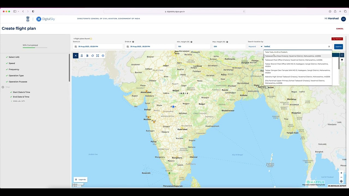Open the Speed step
The width and height of the screenshot is (349, 196).
click(12, 63)
